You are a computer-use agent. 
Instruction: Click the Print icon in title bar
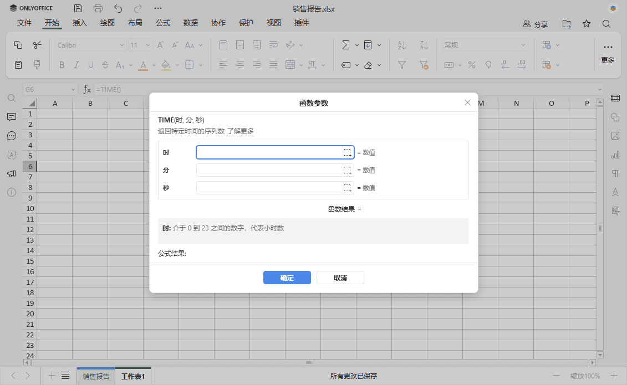(x=98, y=8)
